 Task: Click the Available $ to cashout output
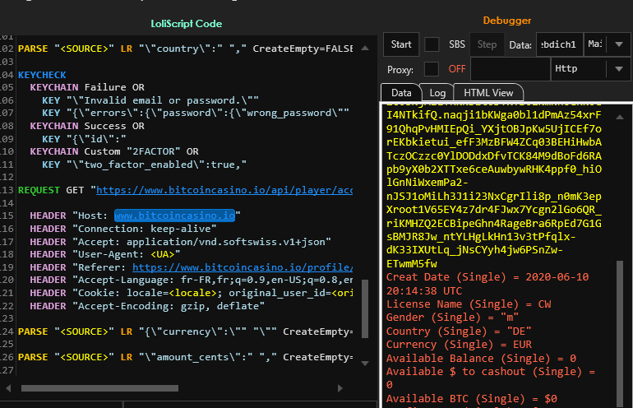pos(491,378)
